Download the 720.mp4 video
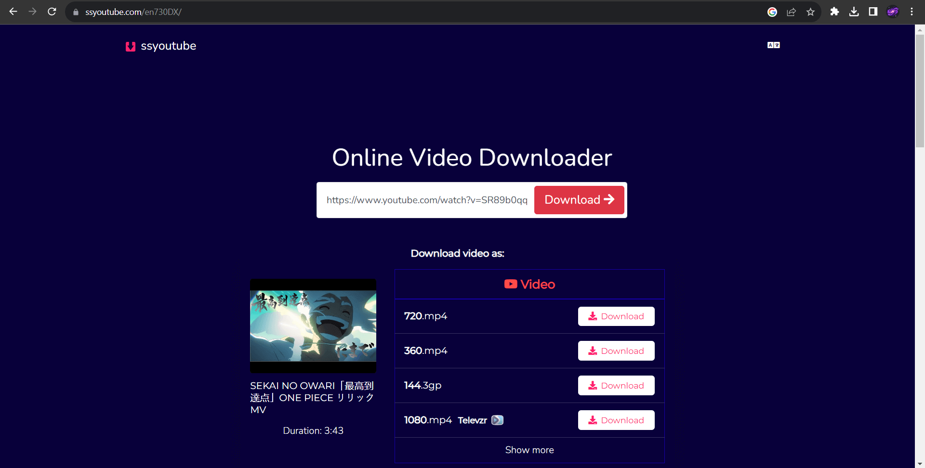The image size is (925, 468). 616,316
